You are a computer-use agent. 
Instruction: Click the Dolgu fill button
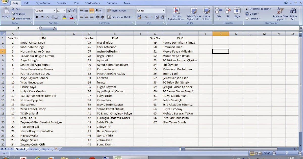252,14
